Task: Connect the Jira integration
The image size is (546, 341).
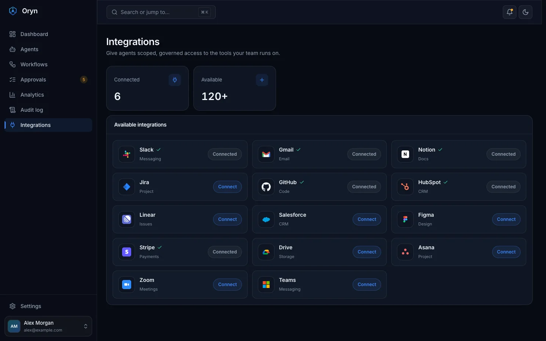Action: (x=227, y=187)
